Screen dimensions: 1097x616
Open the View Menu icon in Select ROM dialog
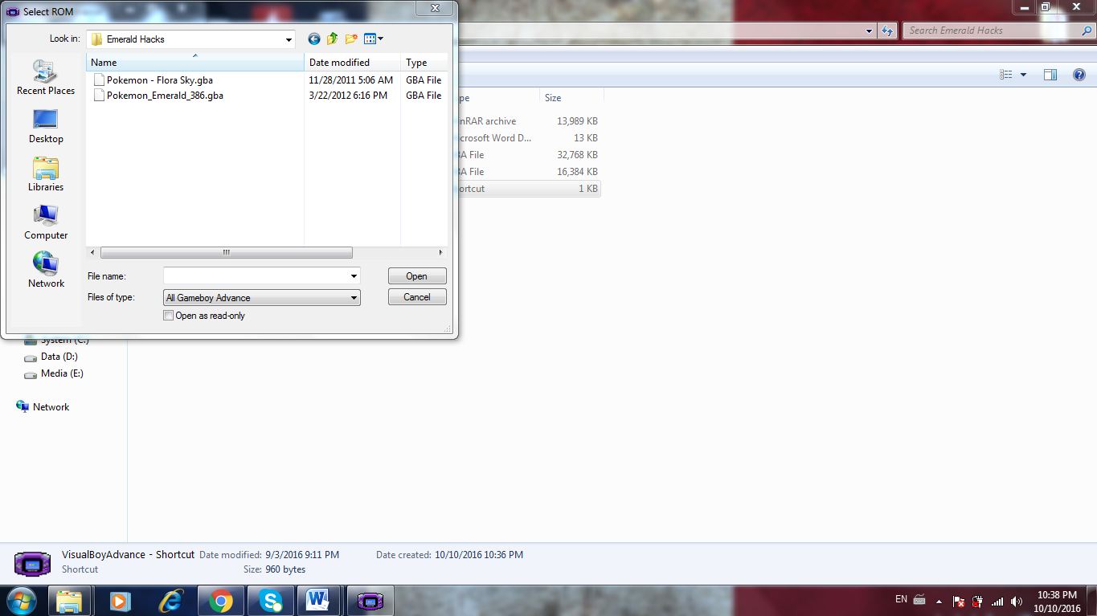pos(374,39)
